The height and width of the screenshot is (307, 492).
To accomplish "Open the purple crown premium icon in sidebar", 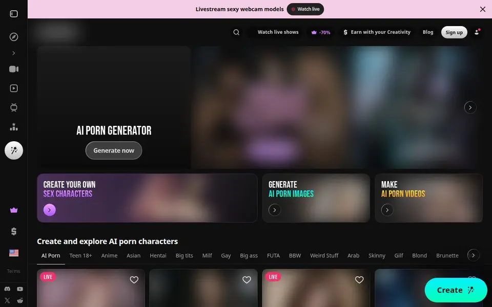I will (x=14, y=210).
